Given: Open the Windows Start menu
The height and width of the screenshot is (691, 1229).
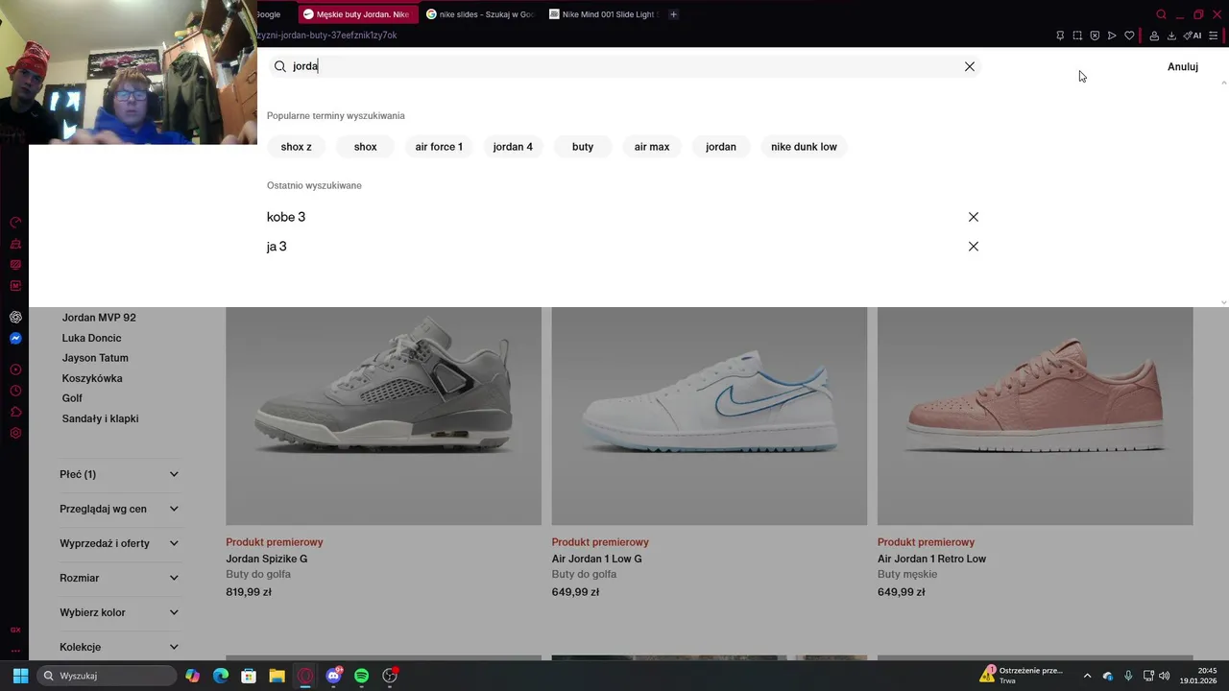Looking at the screenshot, I should point(20,676).
